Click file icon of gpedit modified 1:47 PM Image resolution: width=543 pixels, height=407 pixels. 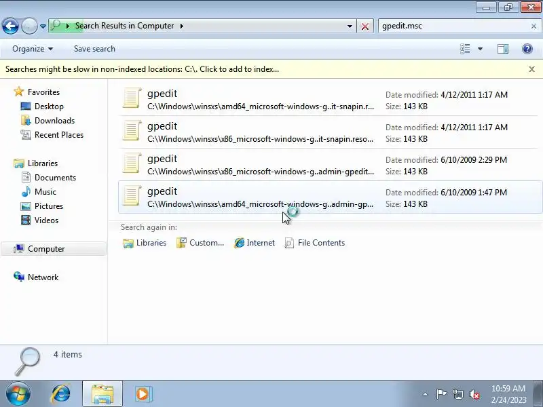132,195
